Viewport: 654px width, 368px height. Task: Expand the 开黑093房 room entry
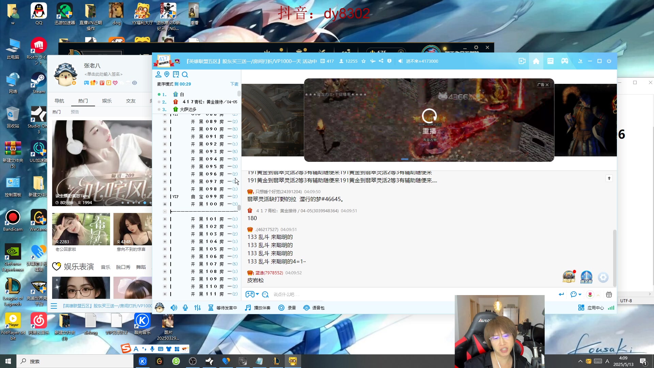(165, 152)
